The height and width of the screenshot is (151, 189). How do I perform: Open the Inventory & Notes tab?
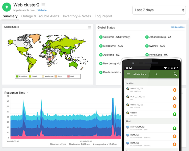(x=77, y=16)
